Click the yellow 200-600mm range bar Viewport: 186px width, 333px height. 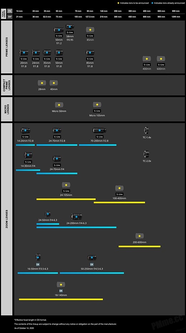139,247
